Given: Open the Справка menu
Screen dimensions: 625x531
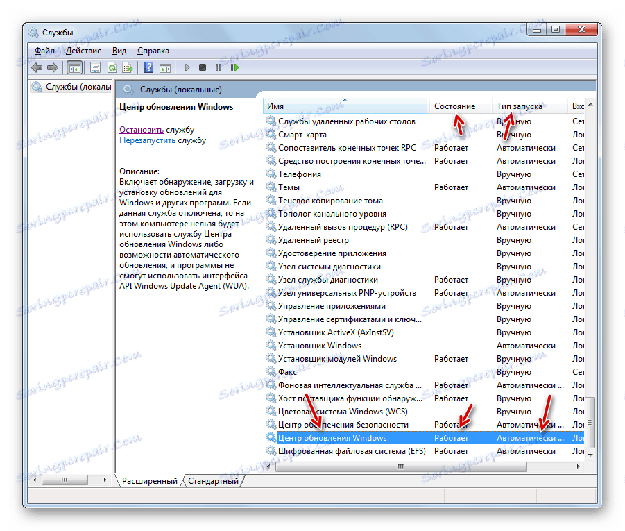Looking at the screenshot, I should [153, 51].
